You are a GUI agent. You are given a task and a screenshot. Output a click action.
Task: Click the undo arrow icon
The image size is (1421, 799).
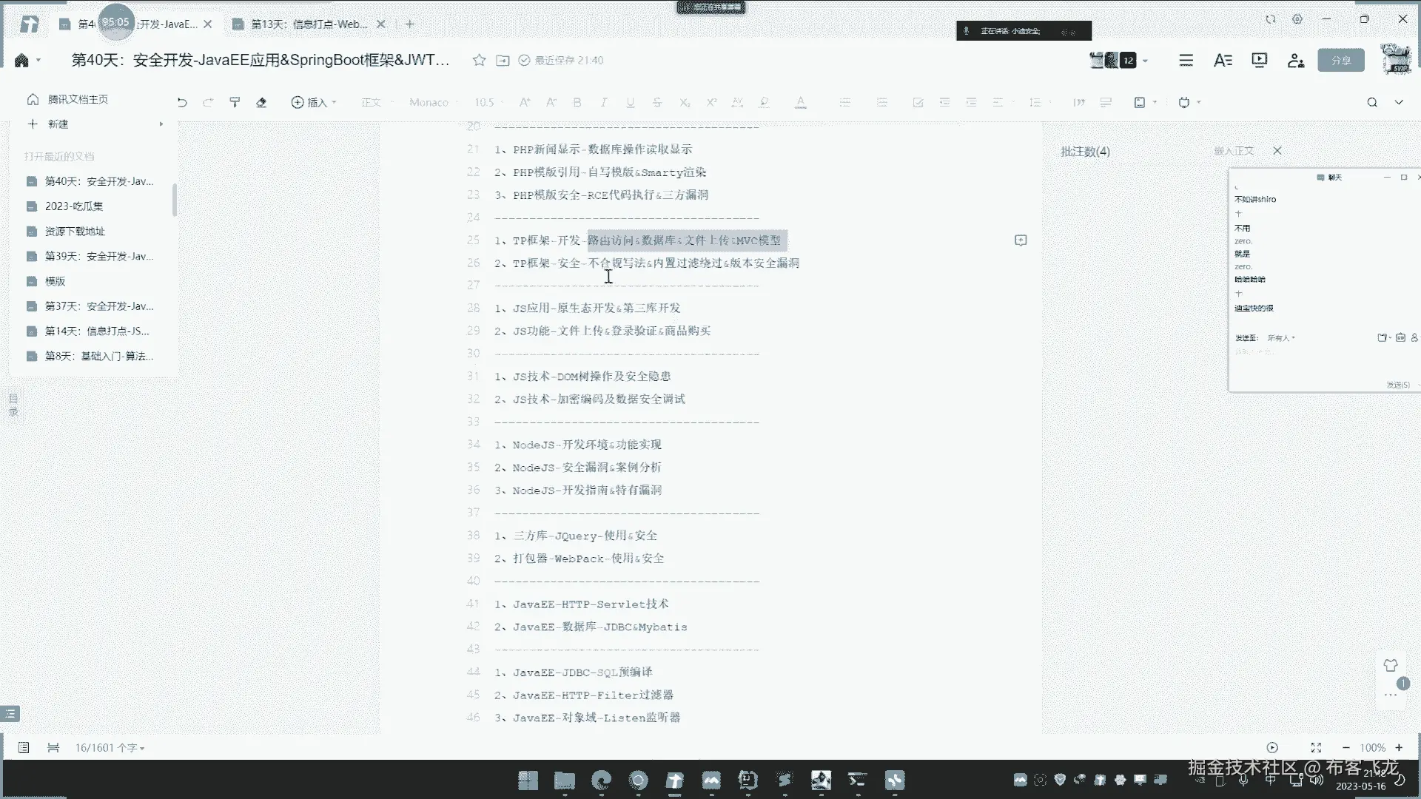point(182,102)
